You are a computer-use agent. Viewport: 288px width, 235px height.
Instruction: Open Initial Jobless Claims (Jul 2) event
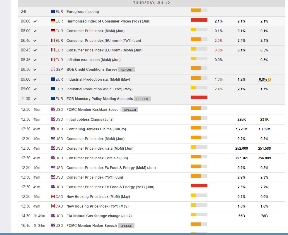(x=90, y=119)
